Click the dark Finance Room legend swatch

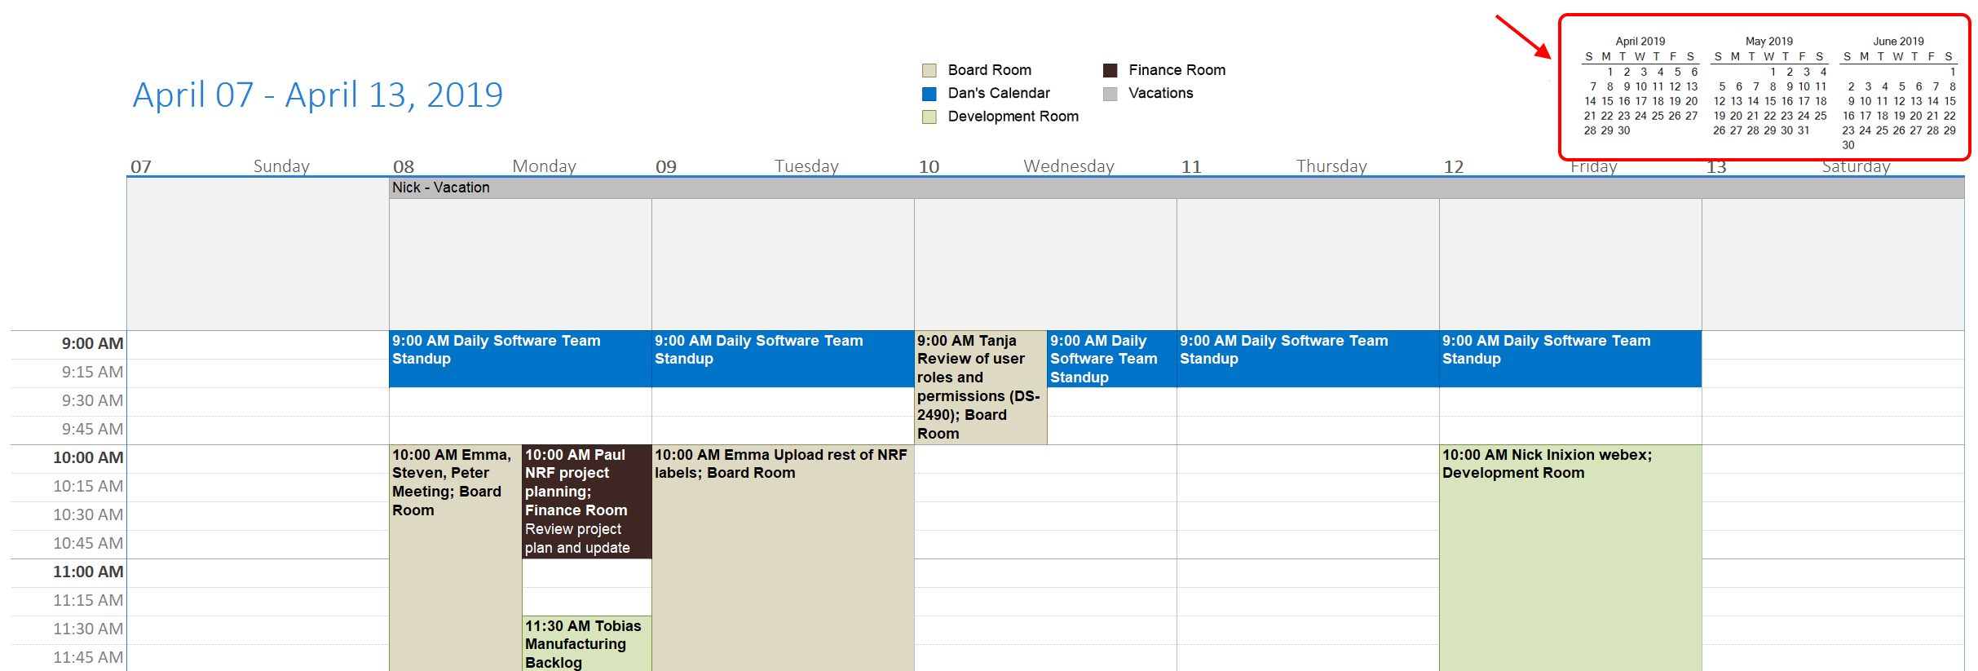pyautogui.click(x=1110, y=70)
